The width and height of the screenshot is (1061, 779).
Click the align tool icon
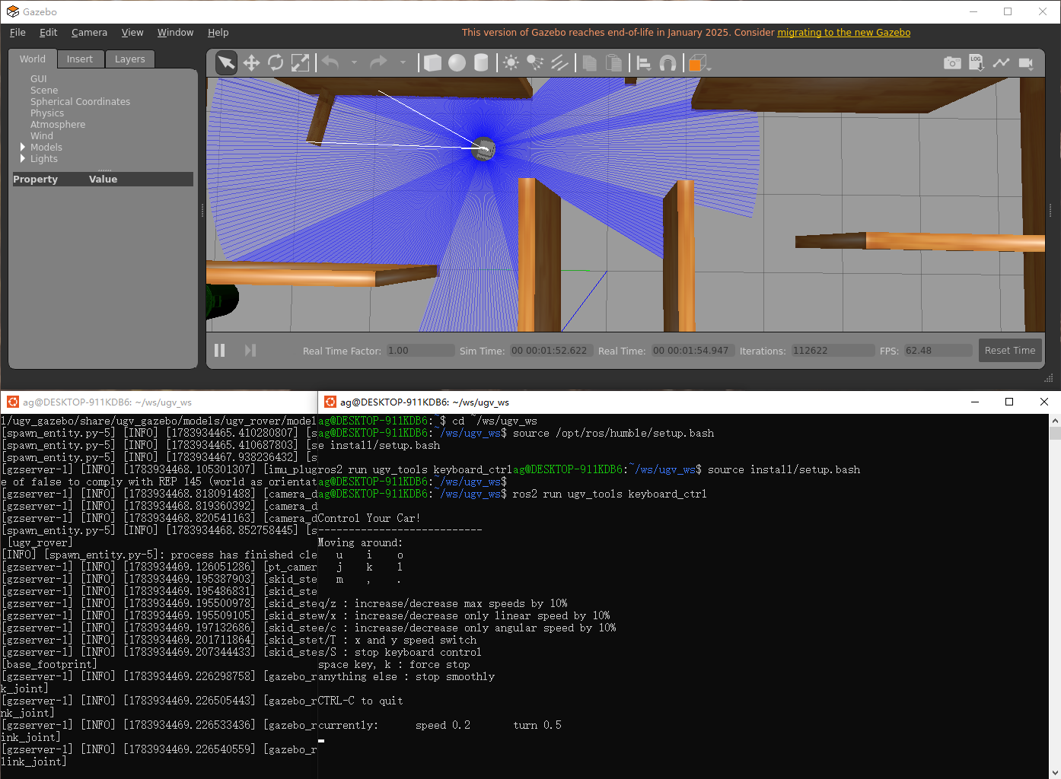click(644, 63)
